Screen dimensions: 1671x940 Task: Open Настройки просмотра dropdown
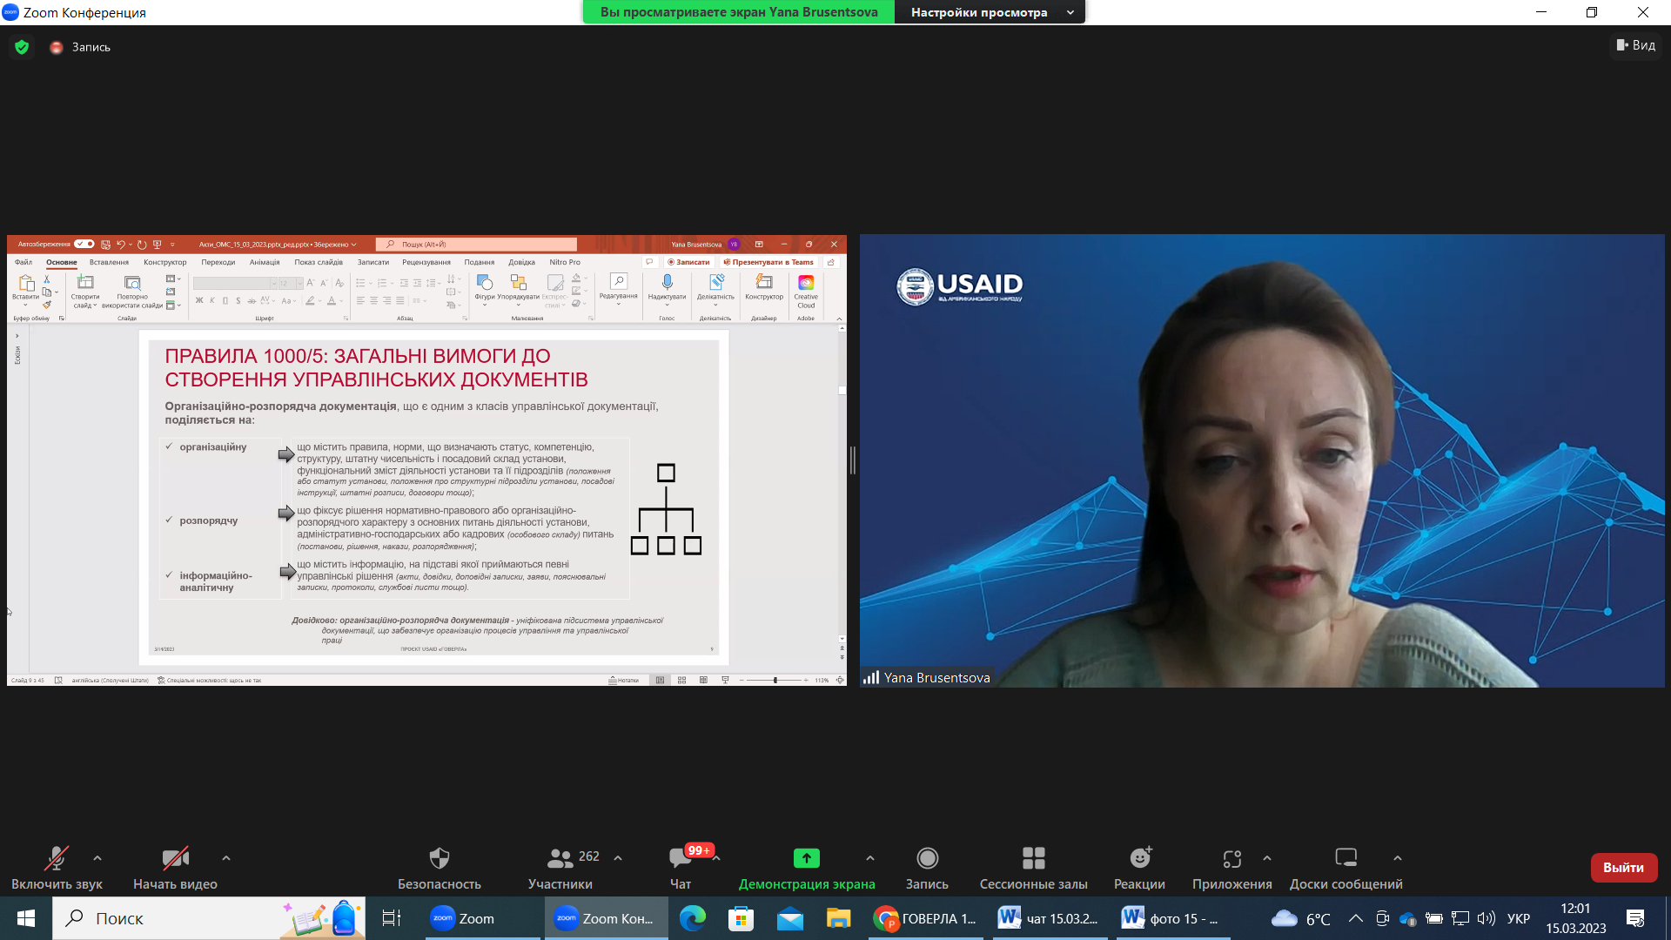click(x=990, y=12)
